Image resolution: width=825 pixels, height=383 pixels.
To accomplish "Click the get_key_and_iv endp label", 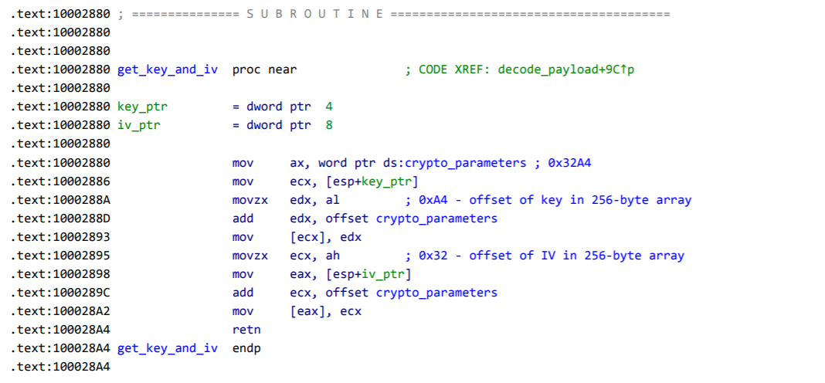I will (189, 348).
